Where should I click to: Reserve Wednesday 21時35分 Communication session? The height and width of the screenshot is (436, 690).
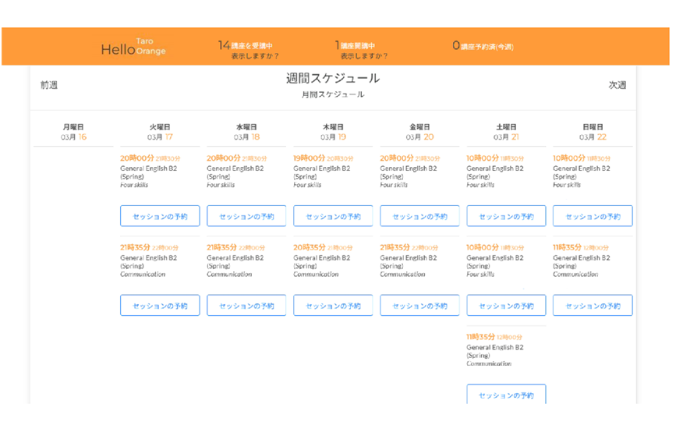click(x=246, y=306)
